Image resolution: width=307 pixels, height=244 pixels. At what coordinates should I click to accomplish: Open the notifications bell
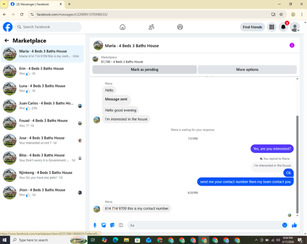(283, 27)
